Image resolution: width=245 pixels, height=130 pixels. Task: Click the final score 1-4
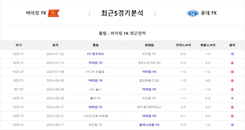[x=208, y=125]
